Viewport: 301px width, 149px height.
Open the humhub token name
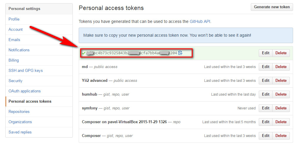click(90, 94)
